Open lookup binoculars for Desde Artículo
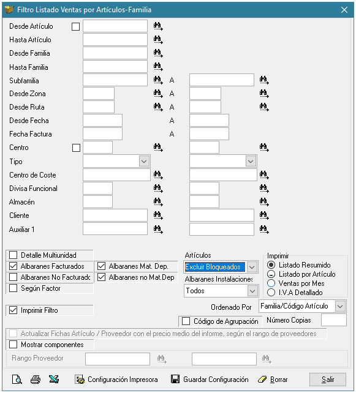Viewport: 356px width, 393px height. click(158, 26)
